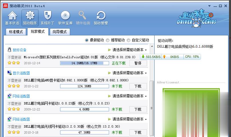The height and width of the screenshot is (137, 231).
Task: Click the green advertisement banner image
Action: click(x=191, y=112)
